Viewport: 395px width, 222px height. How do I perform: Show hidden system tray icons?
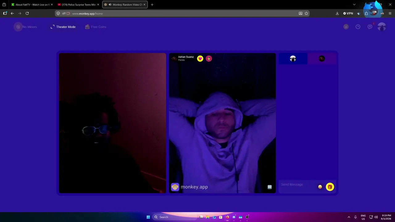point(349,217)
